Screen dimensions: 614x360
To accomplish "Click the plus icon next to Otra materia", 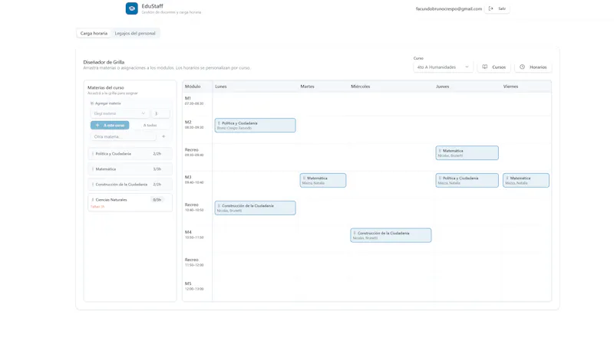I will (x=163, y=136).
